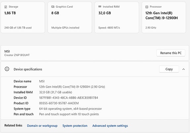
Task: Click the Device specifications info icon
Action: [x=7, y=69]
